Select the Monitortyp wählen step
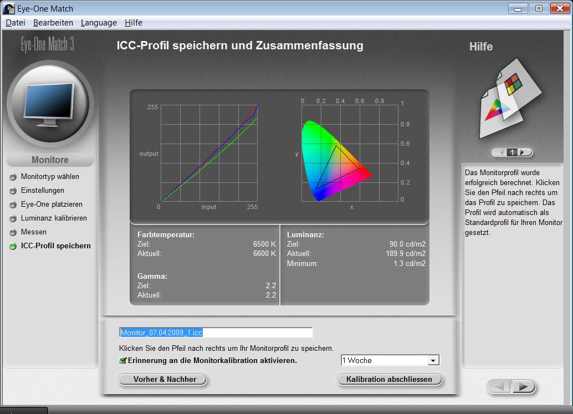 point(50,177)
